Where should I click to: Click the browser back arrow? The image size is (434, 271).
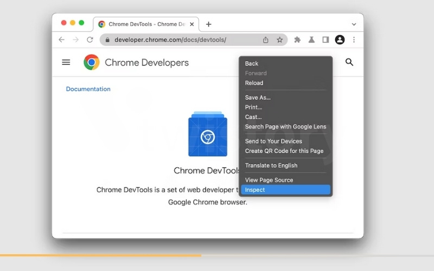point(61,40)
